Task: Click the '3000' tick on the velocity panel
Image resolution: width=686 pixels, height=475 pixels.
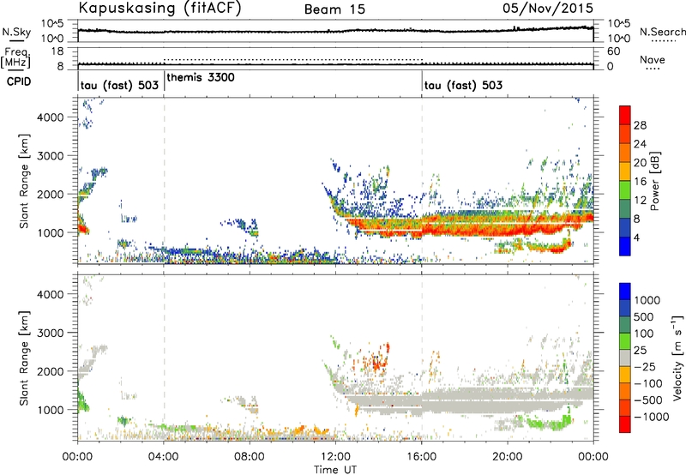Action: (x=51, y=333)
